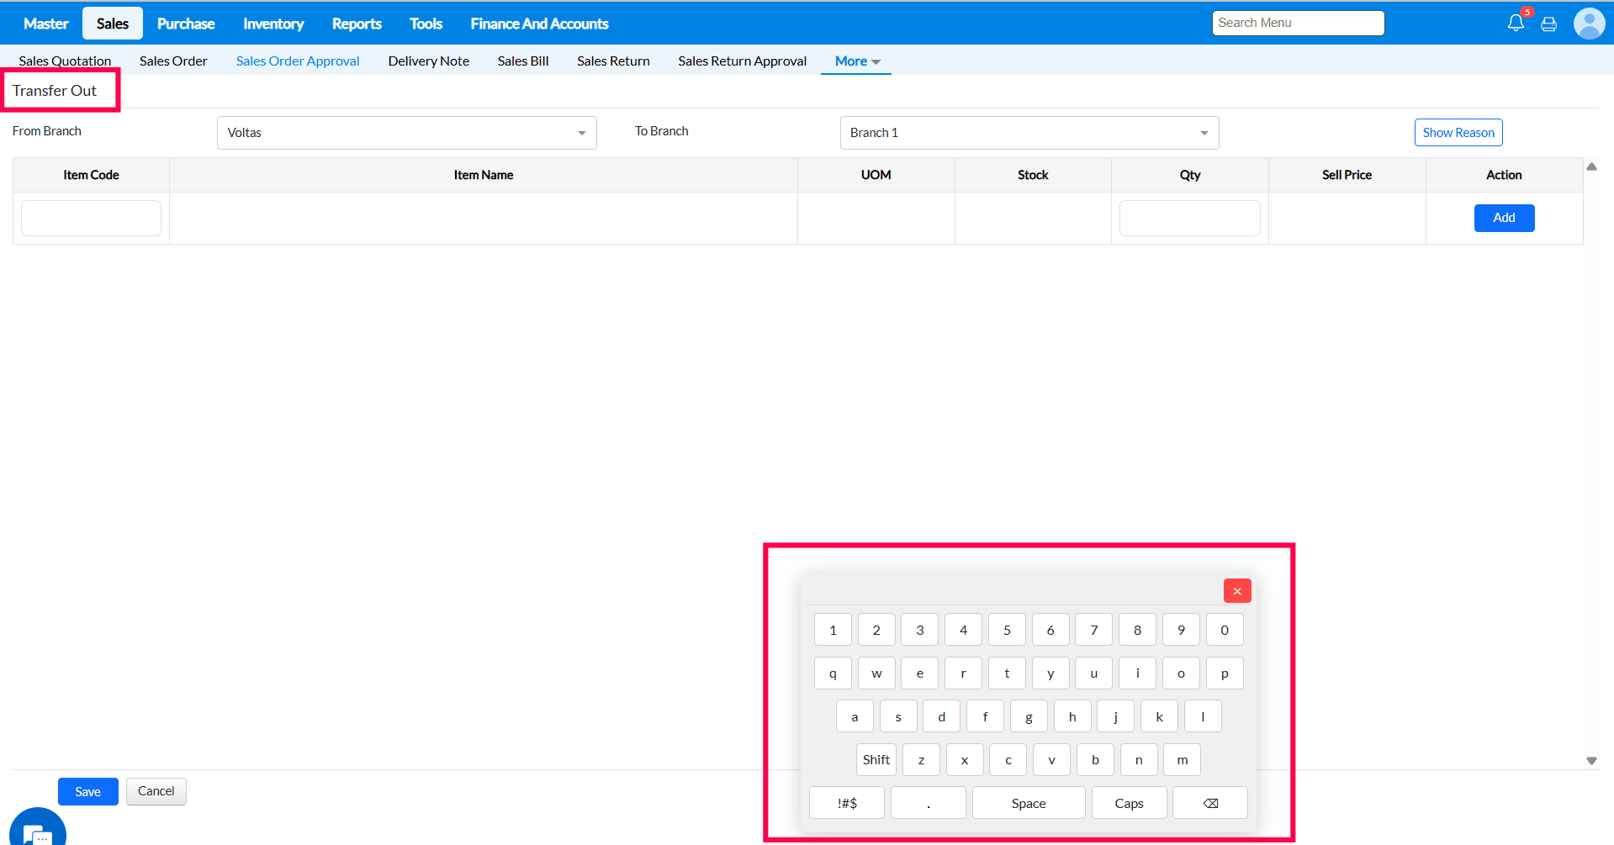This screenshot has width=1614, height=845.
Task: Switch to the Inventory menu
Action: click(273, 24)
